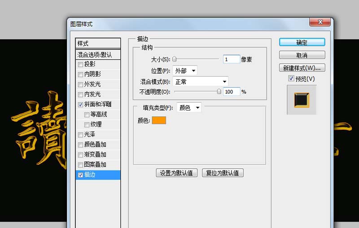Click the 大小 pixel input field
Screen dimensions: 359x228
[x=232, y=59]
